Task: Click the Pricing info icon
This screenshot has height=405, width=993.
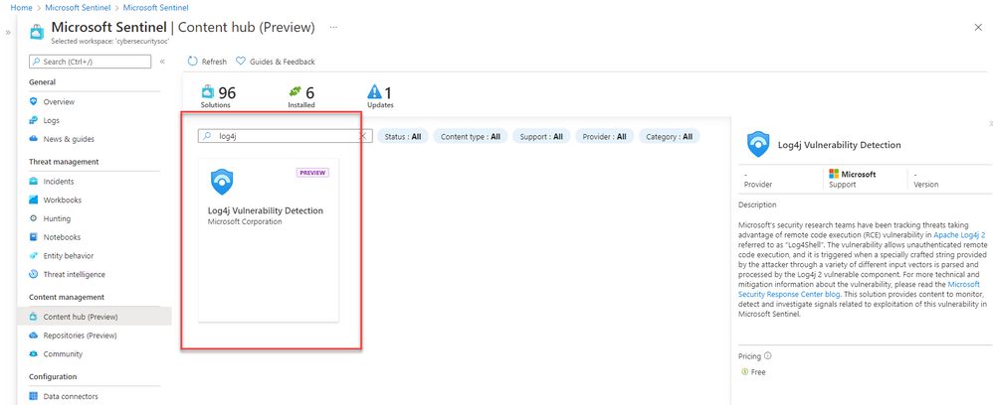Action: 767,355
